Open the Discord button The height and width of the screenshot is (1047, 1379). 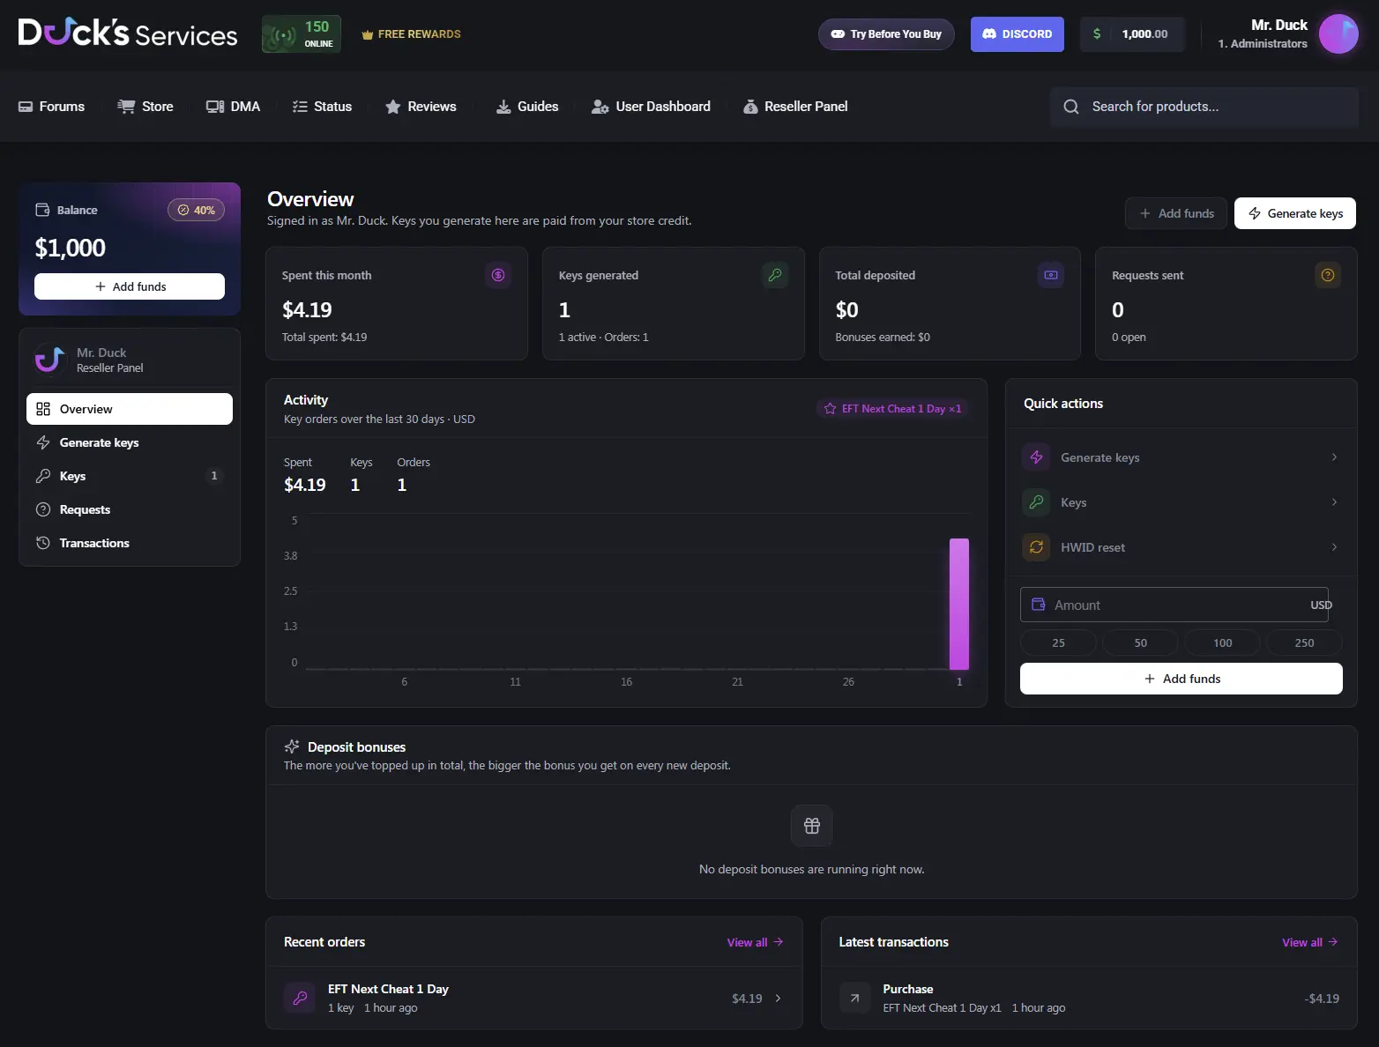1017,34
